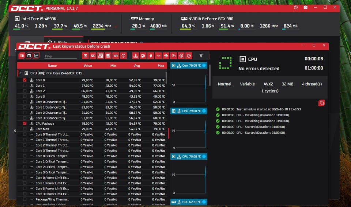Click the Filter text field
Viewport: 351px width, 207px height.
point(60,56)
